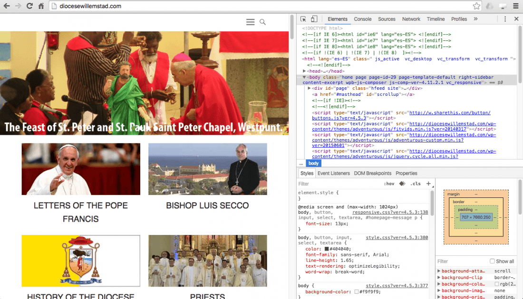
Task: Select the Styles pane tab
Action: 307,173
